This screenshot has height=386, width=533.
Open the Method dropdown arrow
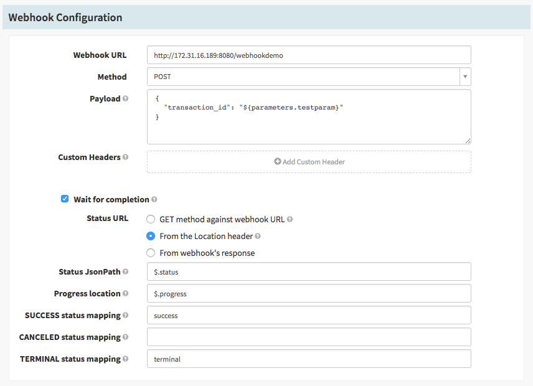click(465, 77)
